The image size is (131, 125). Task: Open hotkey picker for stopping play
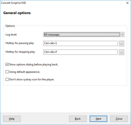121,52
